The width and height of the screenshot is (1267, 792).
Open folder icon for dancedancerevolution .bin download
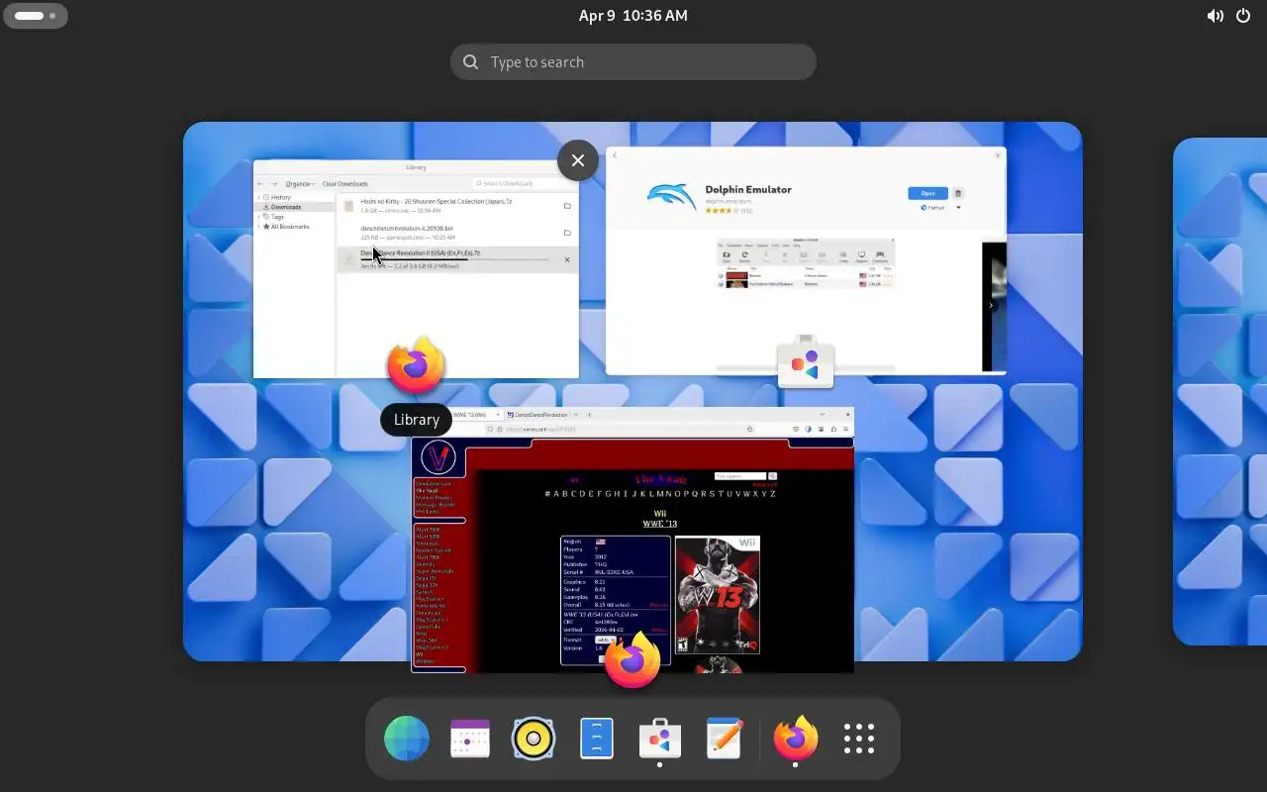(567, 233)
